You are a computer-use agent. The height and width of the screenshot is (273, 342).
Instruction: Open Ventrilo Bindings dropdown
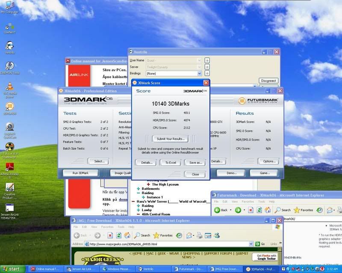click(x=199, y=73)
